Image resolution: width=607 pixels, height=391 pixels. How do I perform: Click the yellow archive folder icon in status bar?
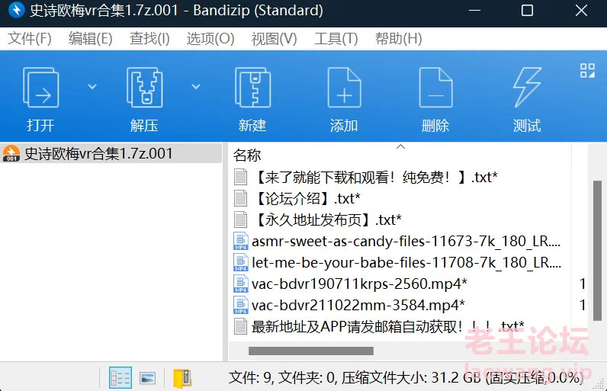(182, 378)
